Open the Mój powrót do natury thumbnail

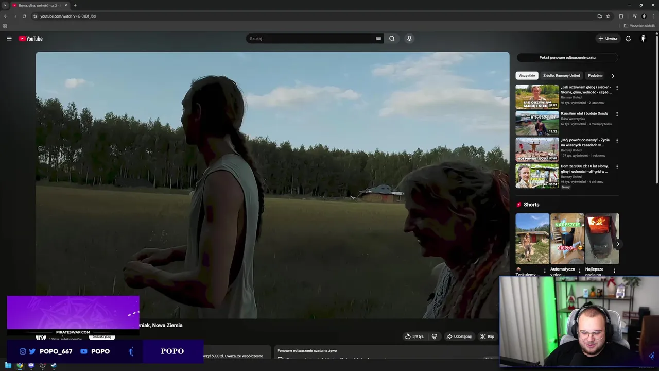click(x=537, y=149)
